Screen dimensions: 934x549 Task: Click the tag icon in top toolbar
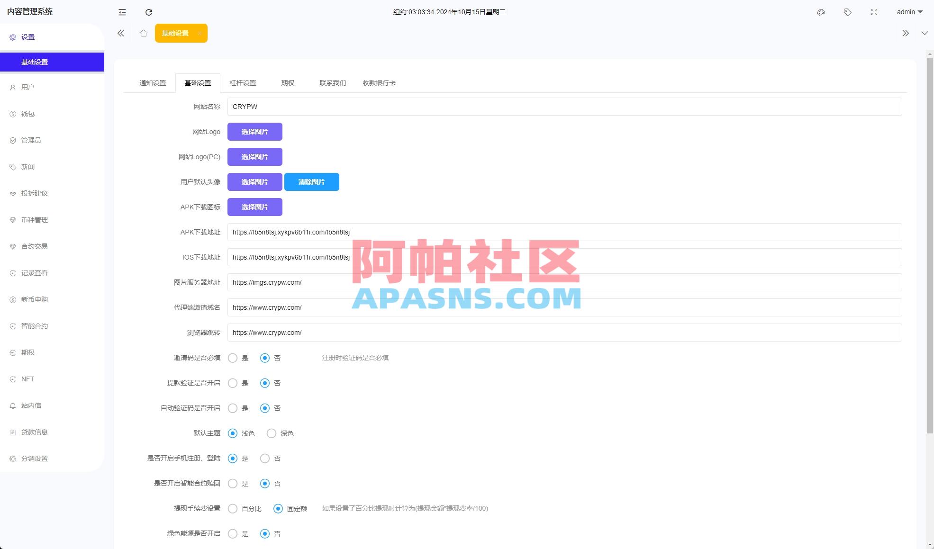tap(847, 12)
